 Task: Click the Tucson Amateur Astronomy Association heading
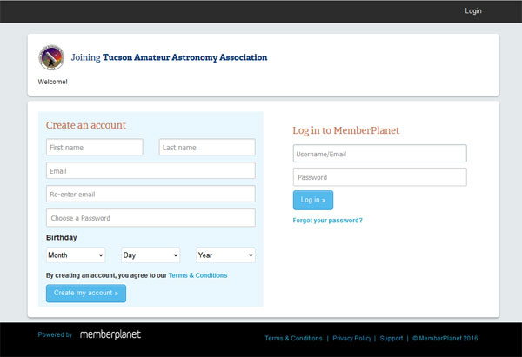pyautogui.click(x=184, y=57)
